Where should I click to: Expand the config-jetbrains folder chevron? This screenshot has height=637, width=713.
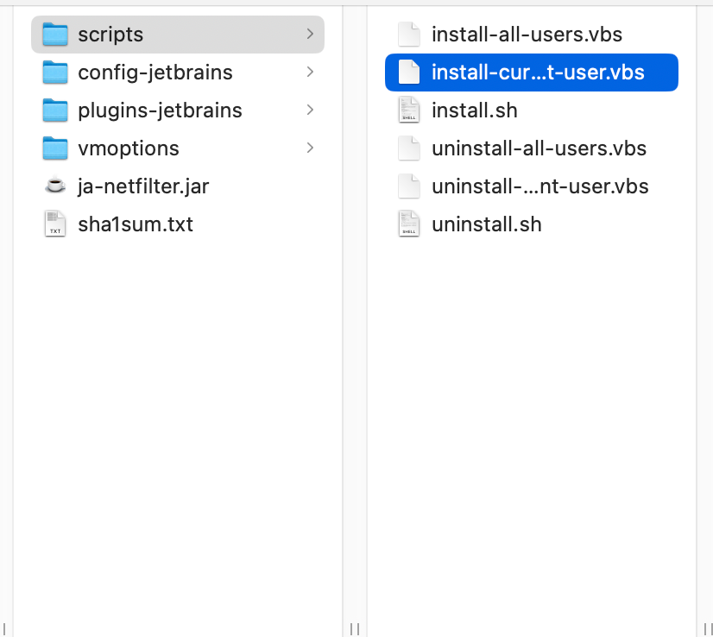[310, 73]
